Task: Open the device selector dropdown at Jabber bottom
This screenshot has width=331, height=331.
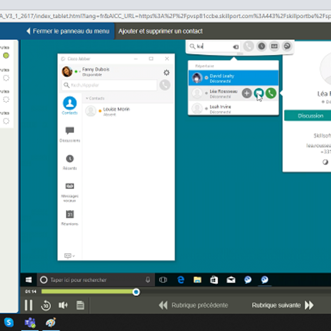Action: 70,256
